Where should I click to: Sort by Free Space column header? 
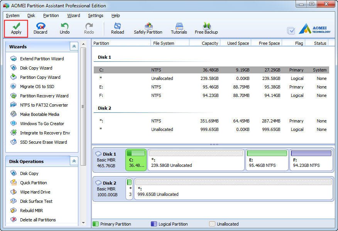[x=267, y=43]
